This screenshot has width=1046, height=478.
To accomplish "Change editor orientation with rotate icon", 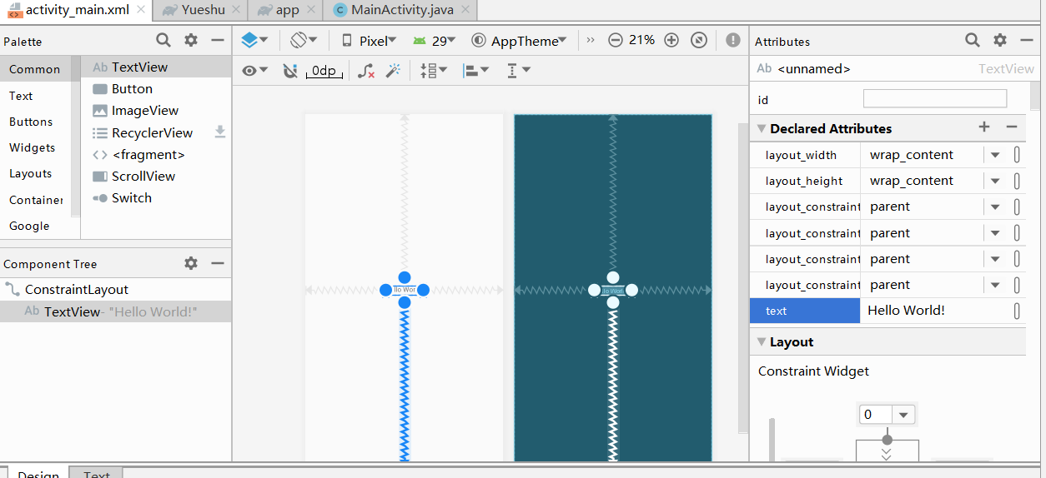I will [304, 40].
